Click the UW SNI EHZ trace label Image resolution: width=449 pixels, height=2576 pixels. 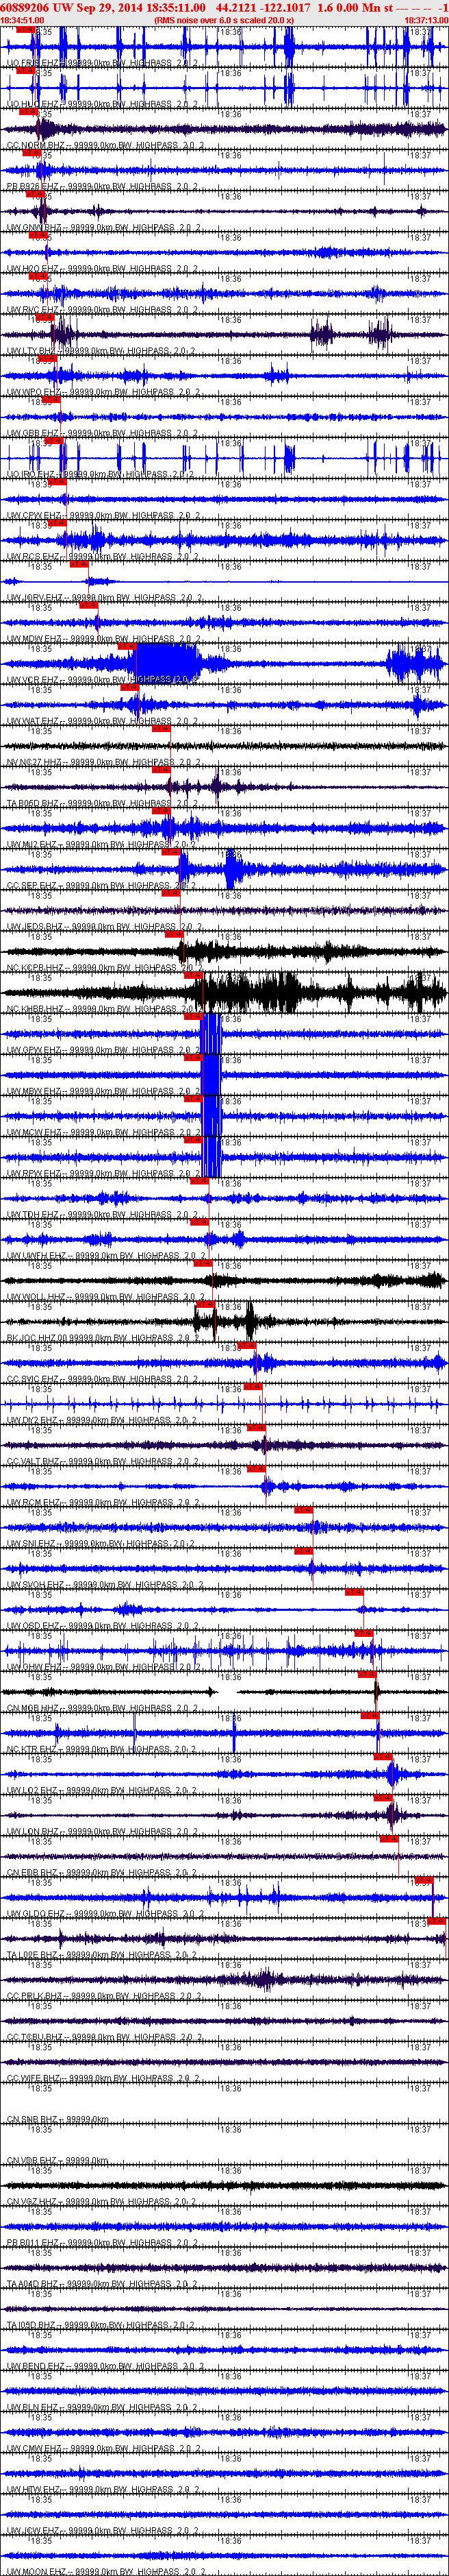tap(102, 1544)
